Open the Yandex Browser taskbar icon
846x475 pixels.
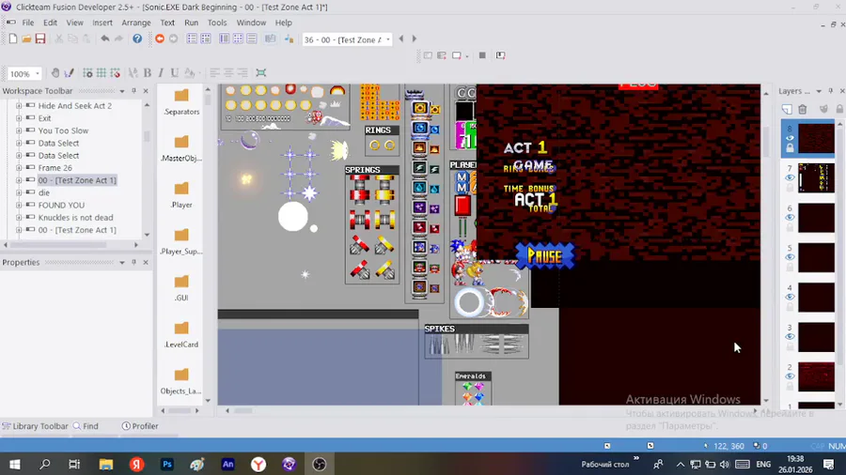pos(258,465)
